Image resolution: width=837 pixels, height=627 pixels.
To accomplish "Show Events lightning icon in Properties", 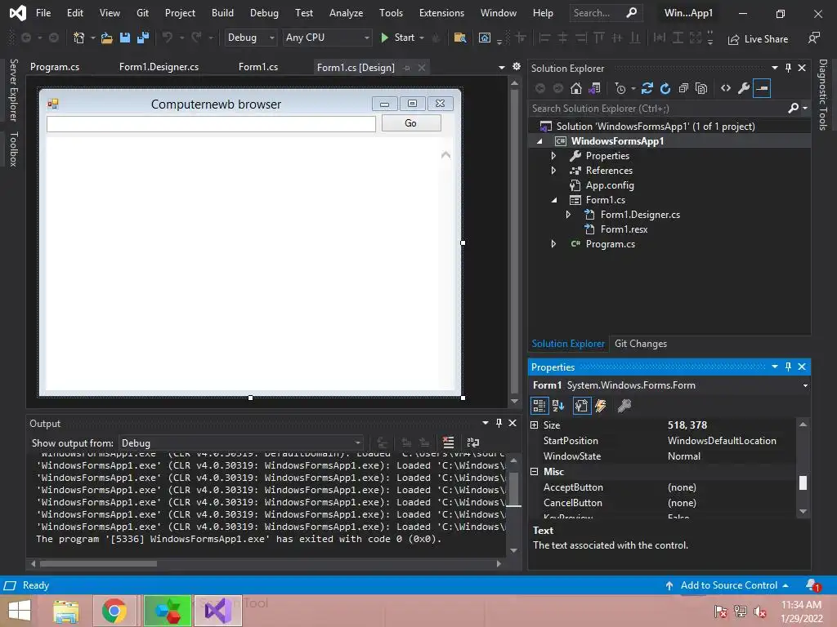I will coord(601,406).
